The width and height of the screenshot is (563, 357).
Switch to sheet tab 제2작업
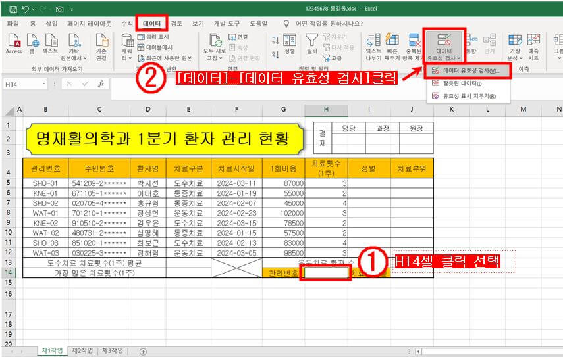click(82, 350)
